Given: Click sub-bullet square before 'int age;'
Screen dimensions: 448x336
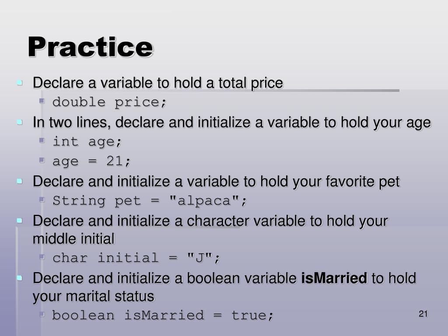Looking at the screenshot, I should pos(42,140).
